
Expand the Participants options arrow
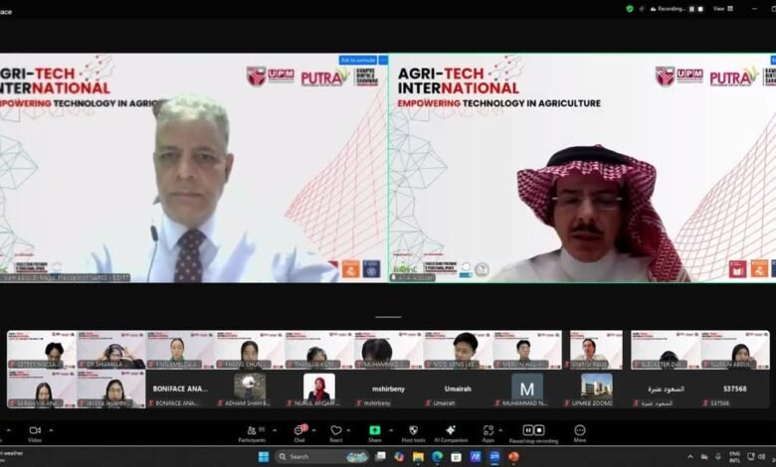(275, 430)
